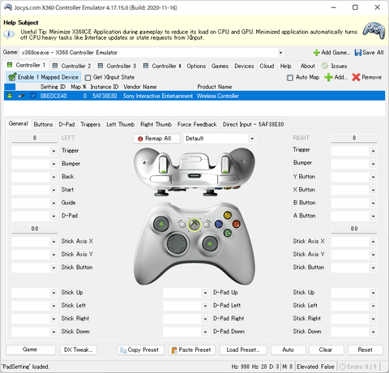Open the Default preset dropdown
The width and height of the screenshot is (389, 373).
[252, 139]
